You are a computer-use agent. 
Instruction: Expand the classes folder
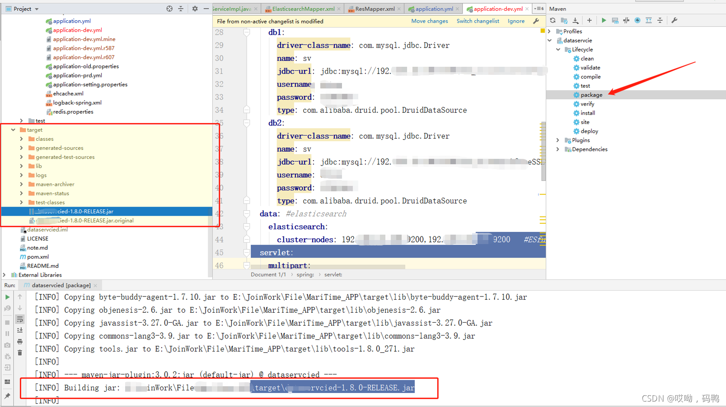tap(21, 139)
